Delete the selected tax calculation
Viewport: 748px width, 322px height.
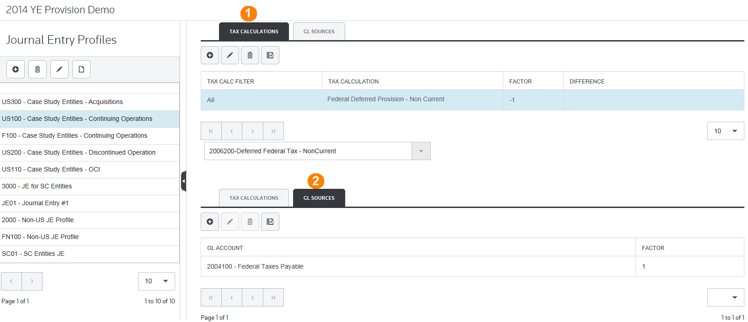coord(250,55)
